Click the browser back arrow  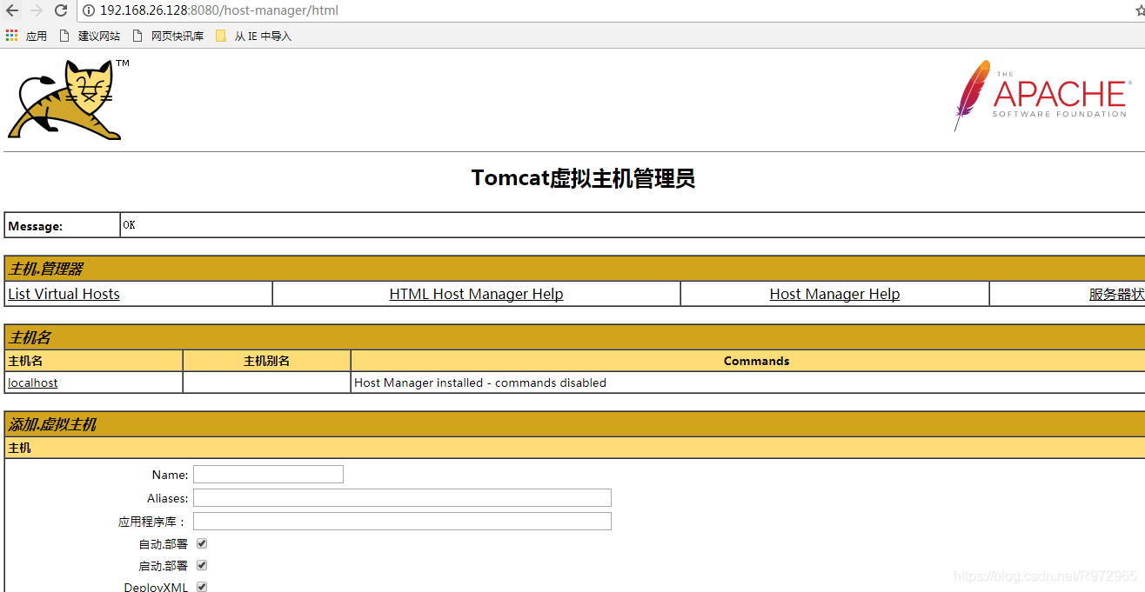12,10
